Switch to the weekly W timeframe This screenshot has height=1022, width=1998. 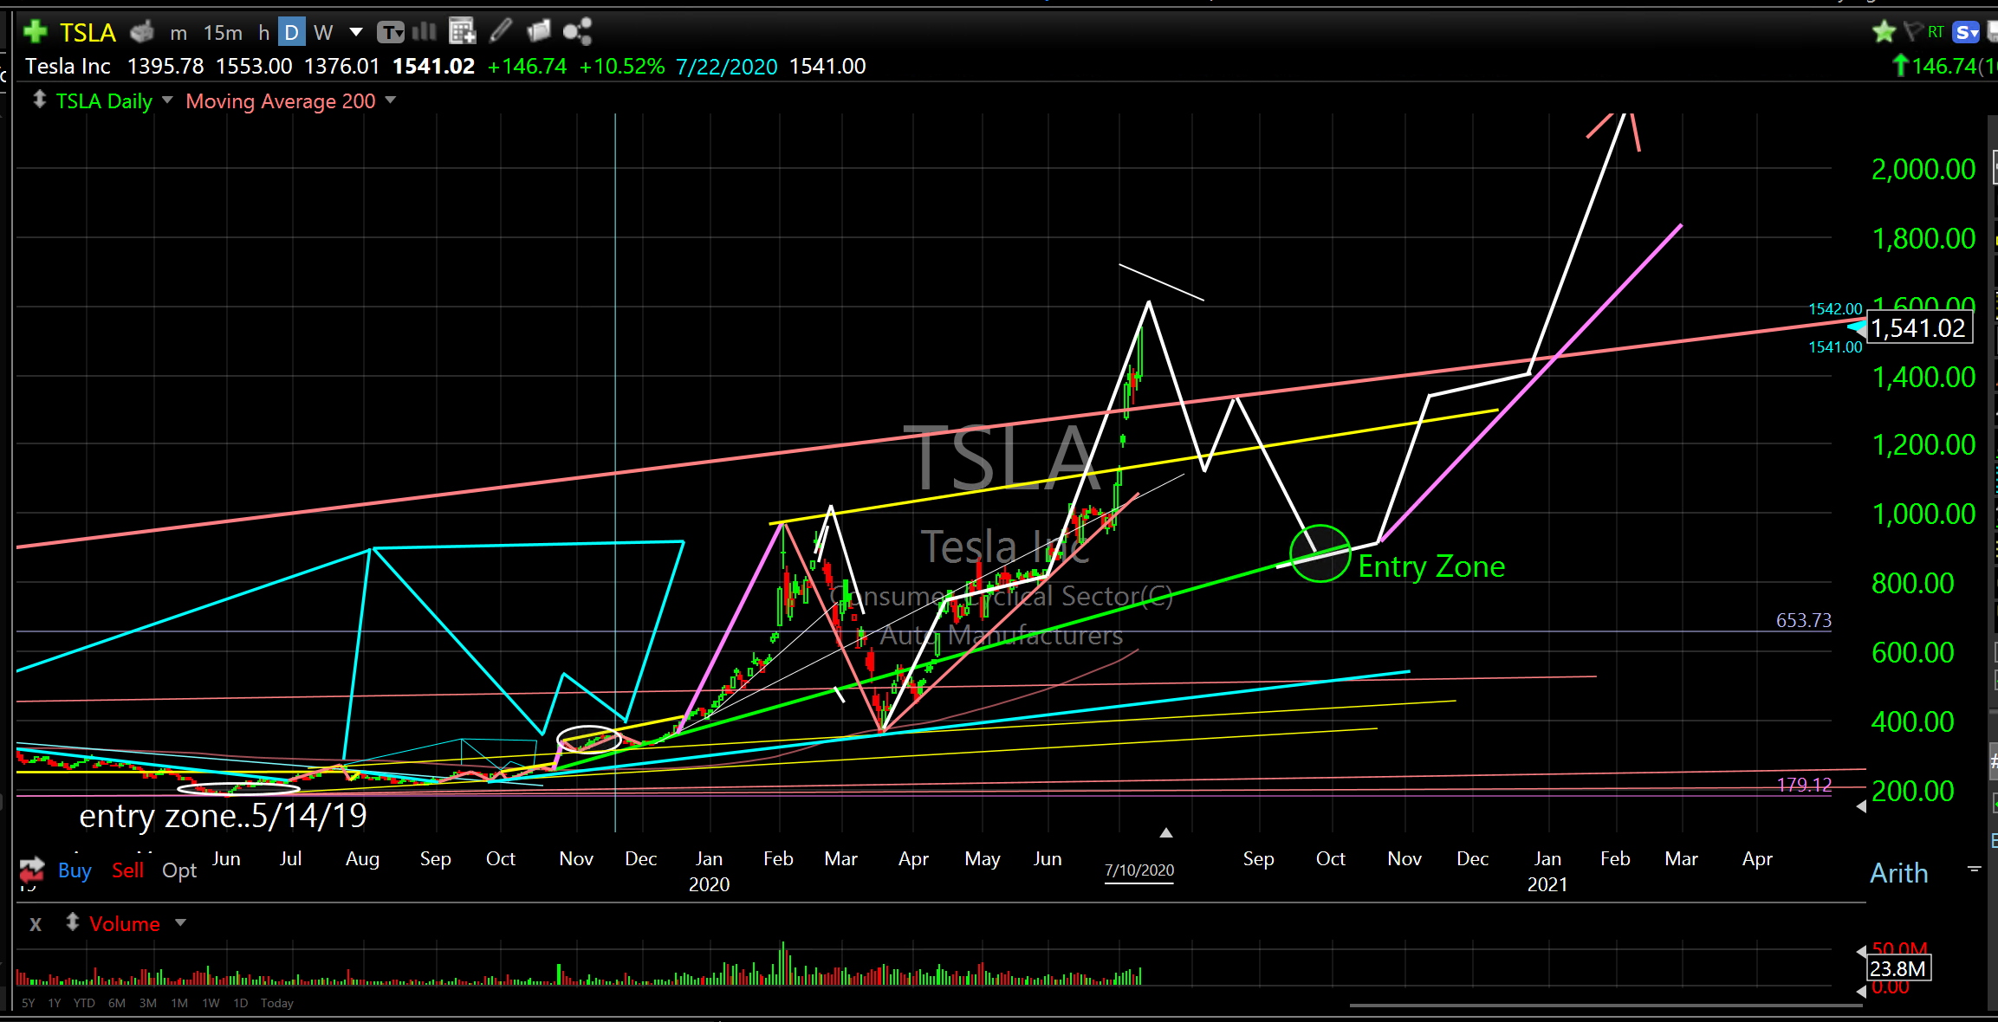click(x=323, y=33)
